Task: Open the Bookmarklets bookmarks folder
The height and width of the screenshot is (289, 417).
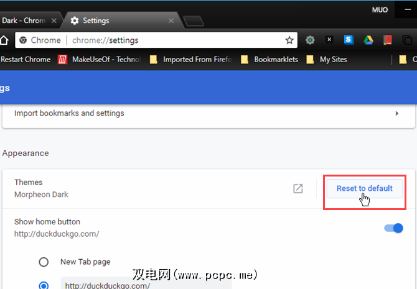Action: pyautogui.click(x=269, y=60)
